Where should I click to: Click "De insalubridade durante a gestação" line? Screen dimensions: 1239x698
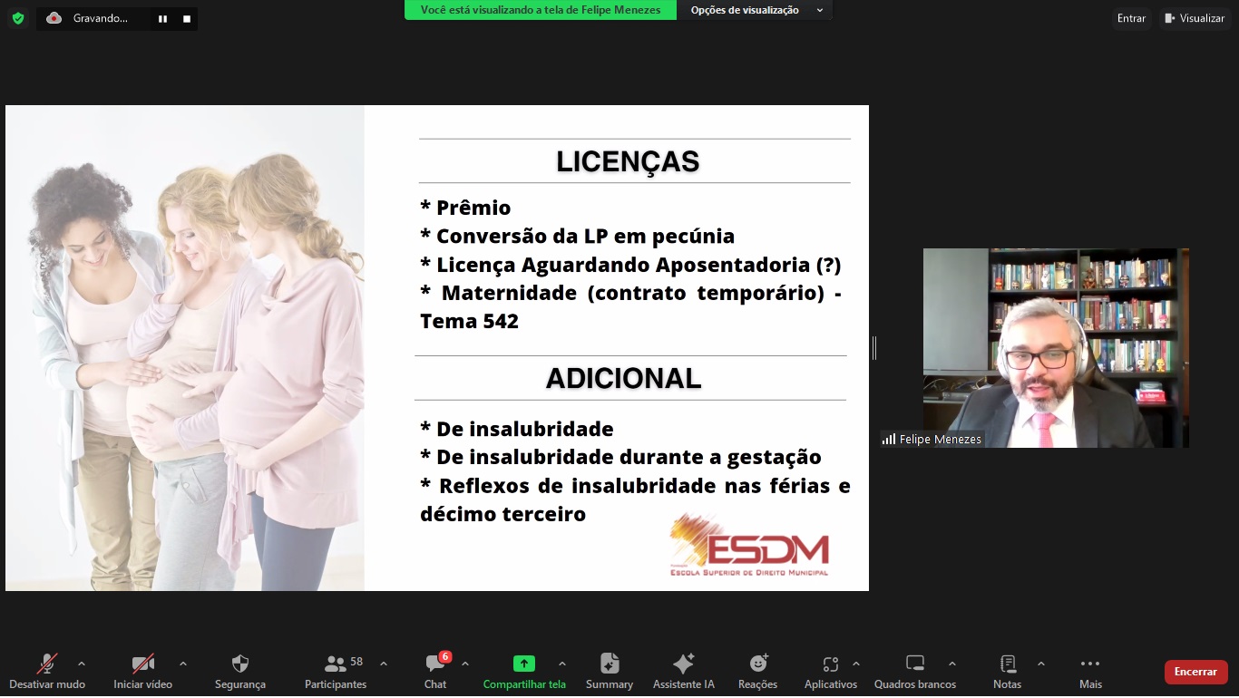(620, 457)
